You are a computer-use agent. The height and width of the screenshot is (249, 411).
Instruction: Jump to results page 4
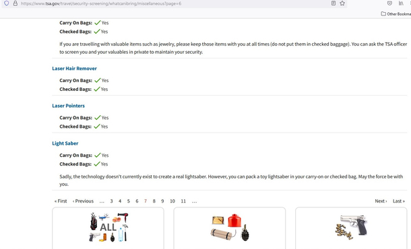pyautogui.click(x=120, y=201)
